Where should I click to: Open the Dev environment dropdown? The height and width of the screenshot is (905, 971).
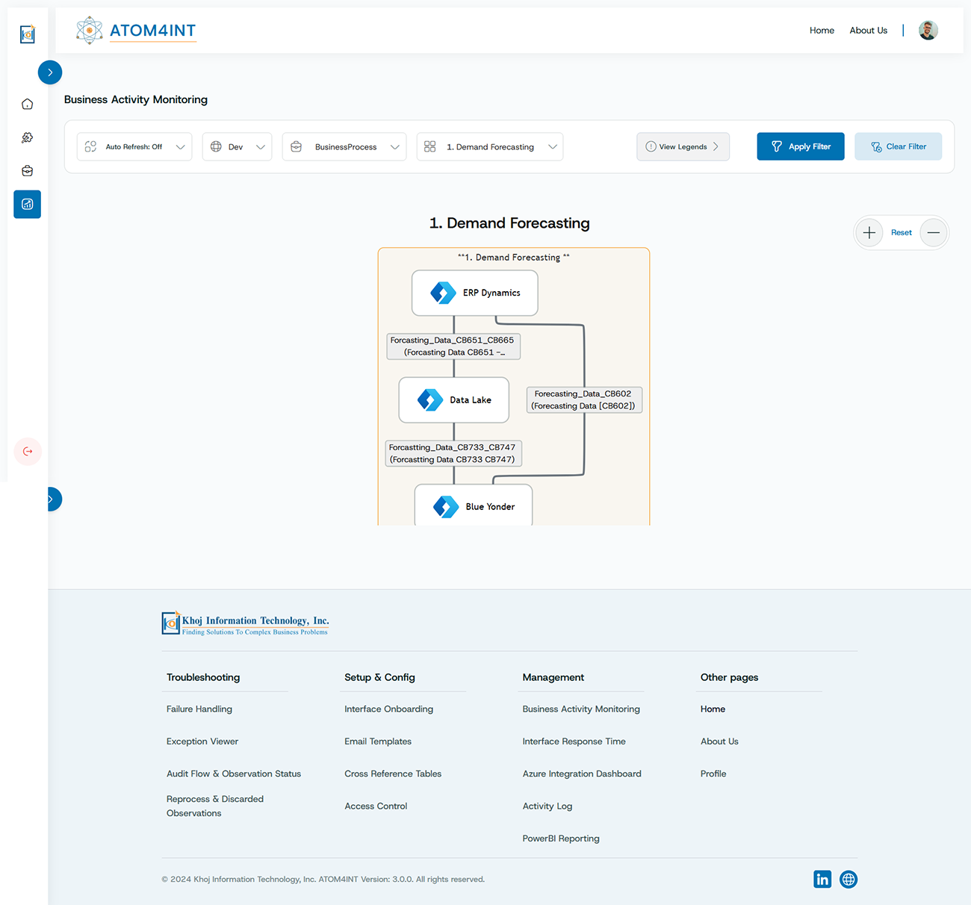click(237, 147)
